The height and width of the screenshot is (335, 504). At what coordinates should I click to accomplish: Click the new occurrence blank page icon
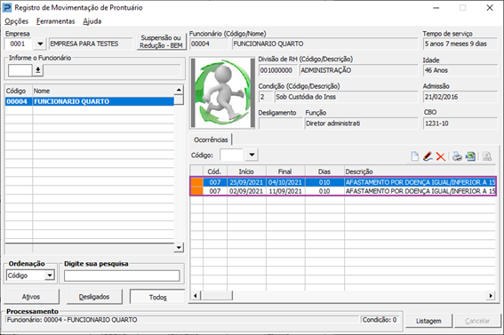click(x=415, y=156)
